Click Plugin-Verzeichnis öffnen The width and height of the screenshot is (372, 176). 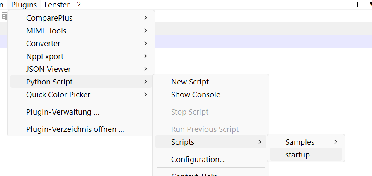coord(75,129)
